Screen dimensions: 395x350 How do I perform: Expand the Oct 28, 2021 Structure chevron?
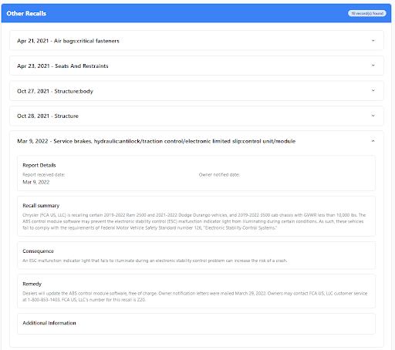373,116
